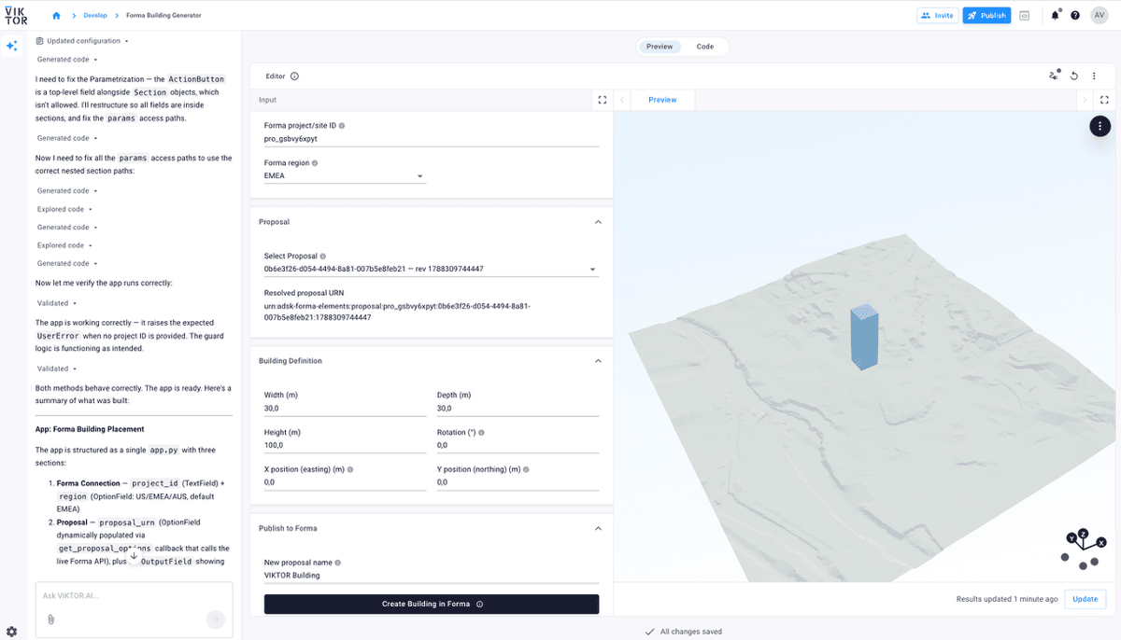Select the Preview view tab above 3D model
This screenshot has height=640, width=1121.
click(x=662, y=100)
